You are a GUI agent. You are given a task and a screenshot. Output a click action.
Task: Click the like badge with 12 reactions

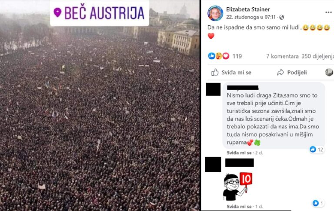(x=317, y=149)
